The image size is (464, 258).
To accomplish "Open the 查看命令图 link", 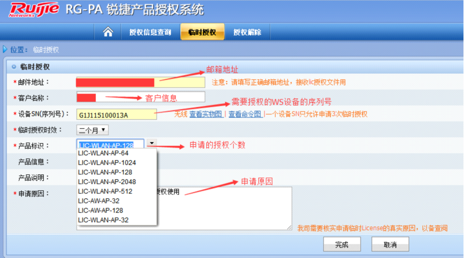I will (245, 114).
